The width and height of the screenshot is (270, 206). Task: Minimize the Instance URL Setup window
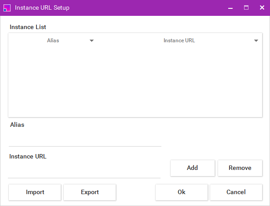tap(230, 8)
